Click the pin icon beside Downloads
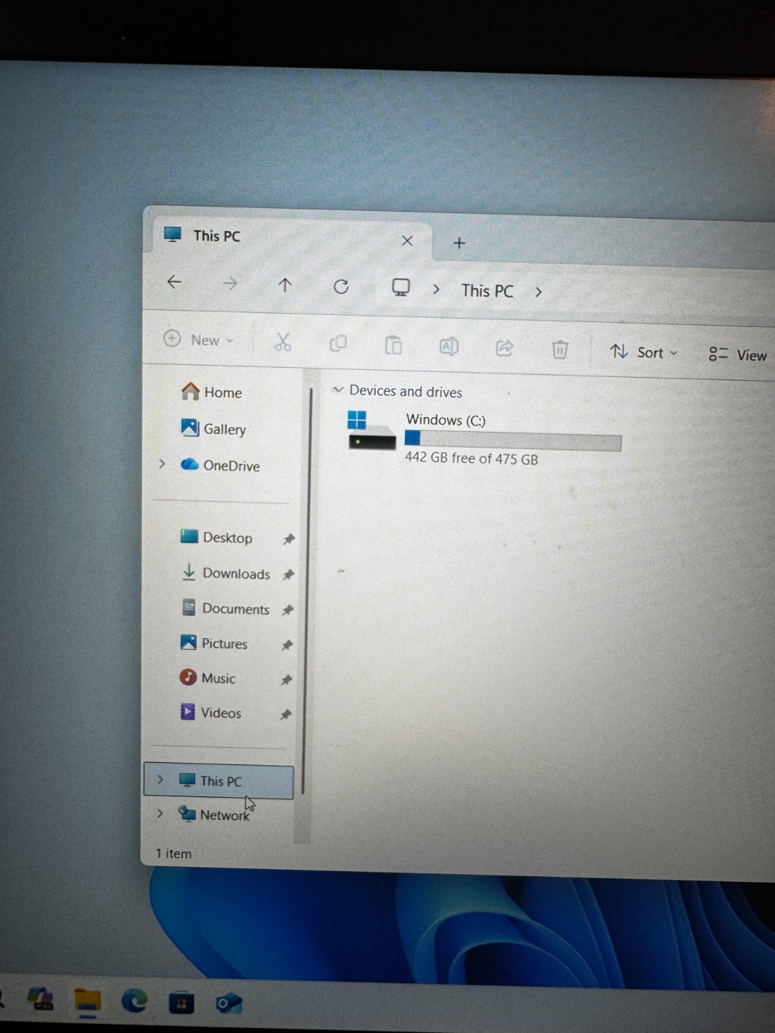The image size is (775, 1033). point(288,575)
